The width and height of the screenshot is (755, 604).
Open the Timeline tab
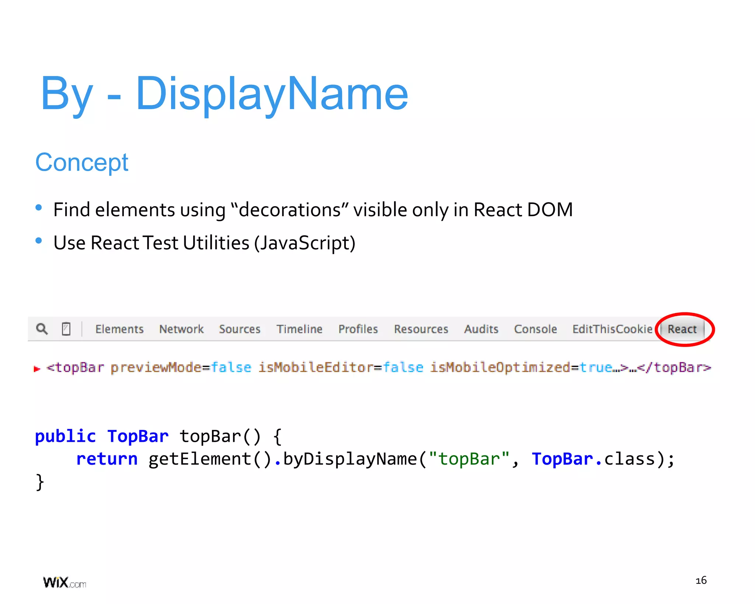point(299,329)
